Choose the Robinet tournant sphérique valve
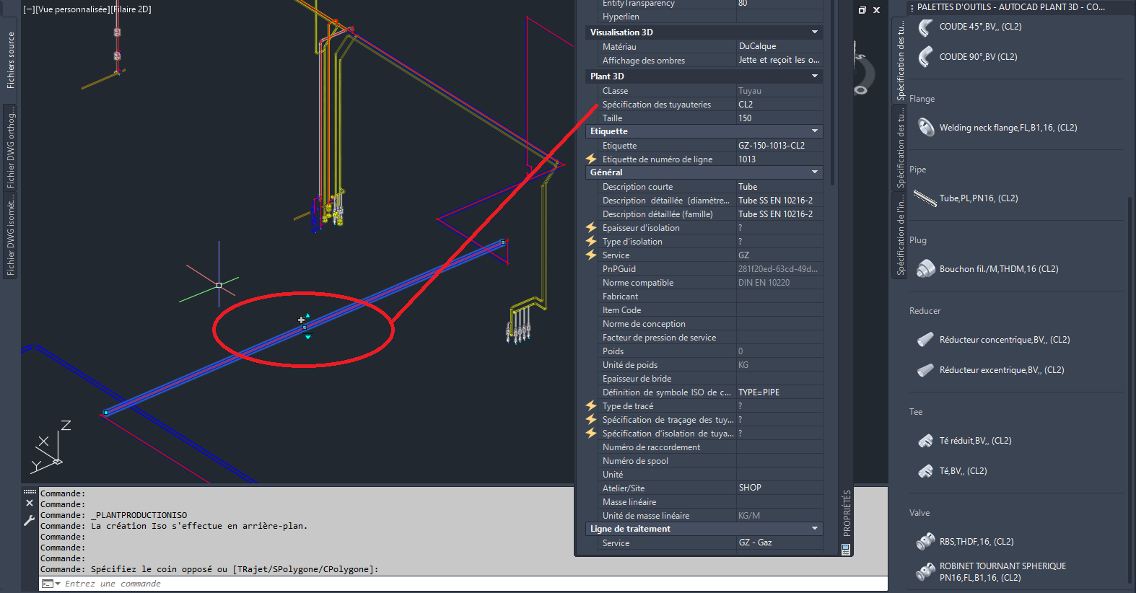The image size is (1136, 593). tap(991, 572)
